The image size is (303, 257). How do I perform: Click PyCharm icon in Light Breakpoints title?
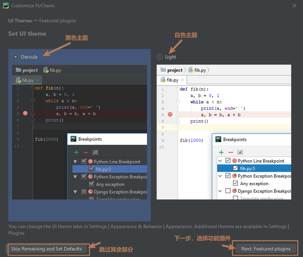[x=218, y=139]
